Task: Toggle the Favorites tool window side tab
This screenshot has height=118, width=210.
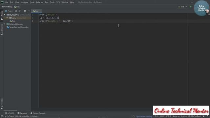Action: coord(2,104)
